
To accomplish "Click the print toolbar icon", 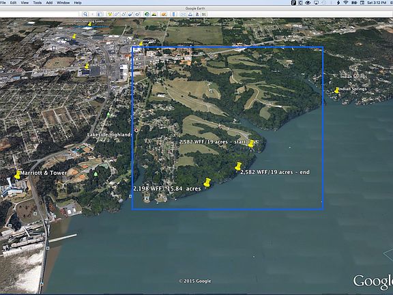I will point(190,14).
